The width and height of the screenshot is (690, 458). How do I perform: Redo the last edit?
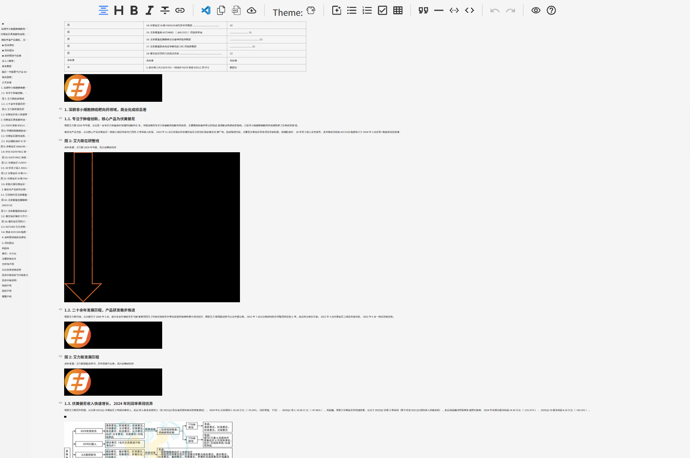(x=510, y=11)
